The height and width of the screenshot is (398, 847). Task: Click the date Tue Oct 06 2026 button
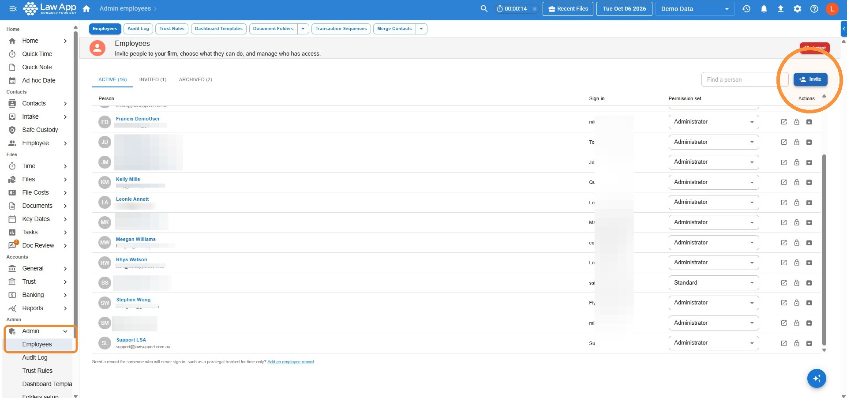(624, 9)
